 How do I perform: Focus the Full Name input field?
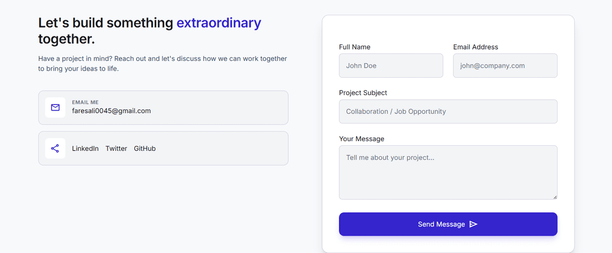point(391,66)
